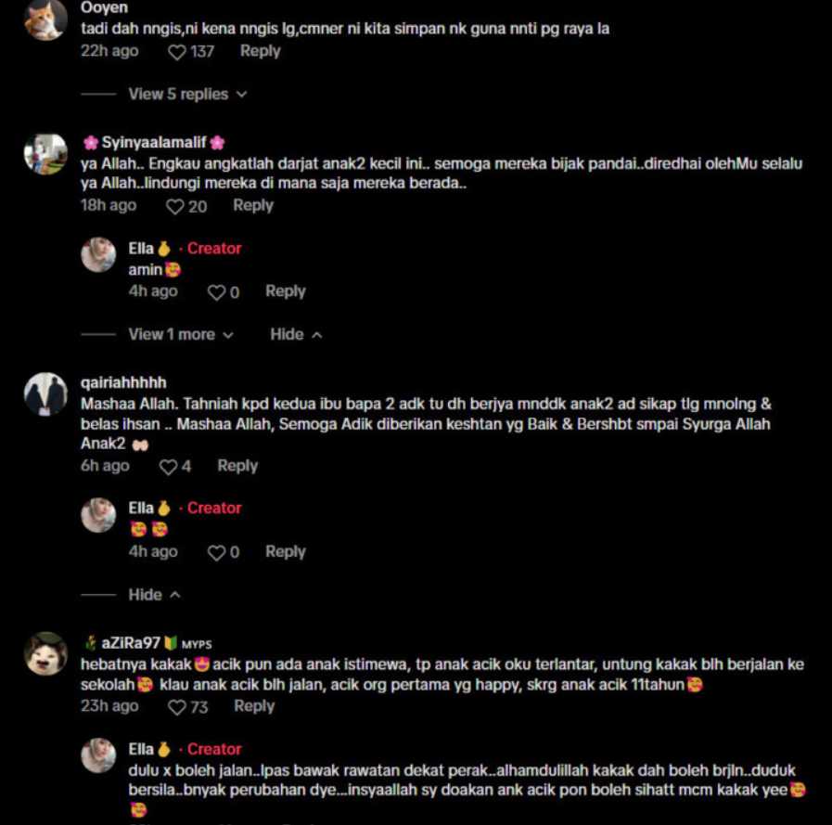Open aZiRa97's avatar
Viewport: 832px width, 825px height.
click(x=45, y=653)
